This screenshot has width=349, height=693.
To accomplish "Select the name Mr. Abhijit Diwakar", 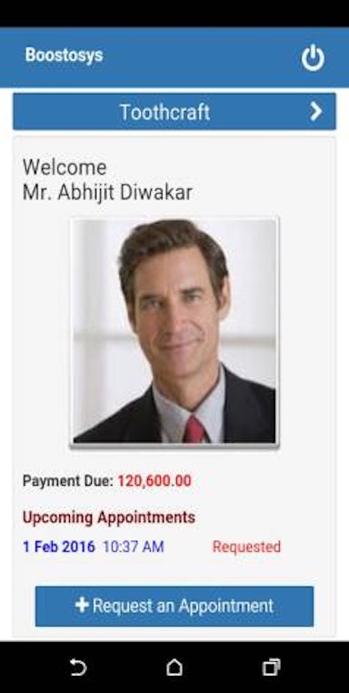I will 107,192.
